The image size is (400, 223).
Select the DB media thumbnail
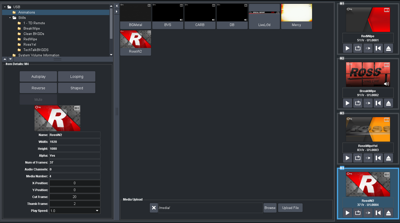[232, 16]
